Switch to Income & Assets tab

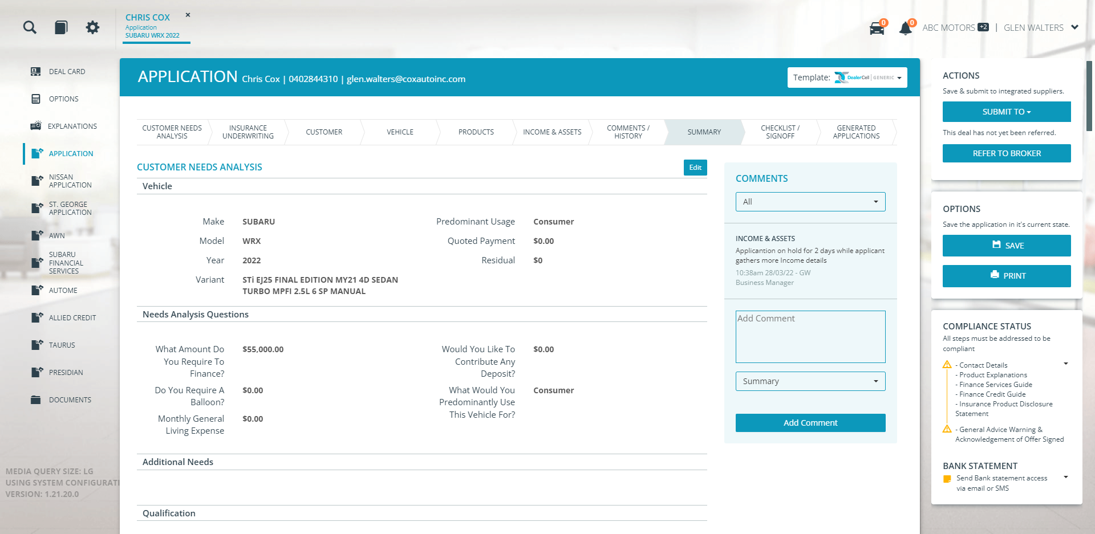coord(552,132)
